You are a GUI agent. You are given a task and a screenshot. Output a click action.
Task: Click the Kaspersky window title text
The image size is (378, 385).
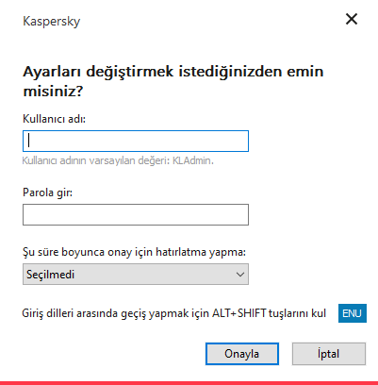(x=52, y=22)
